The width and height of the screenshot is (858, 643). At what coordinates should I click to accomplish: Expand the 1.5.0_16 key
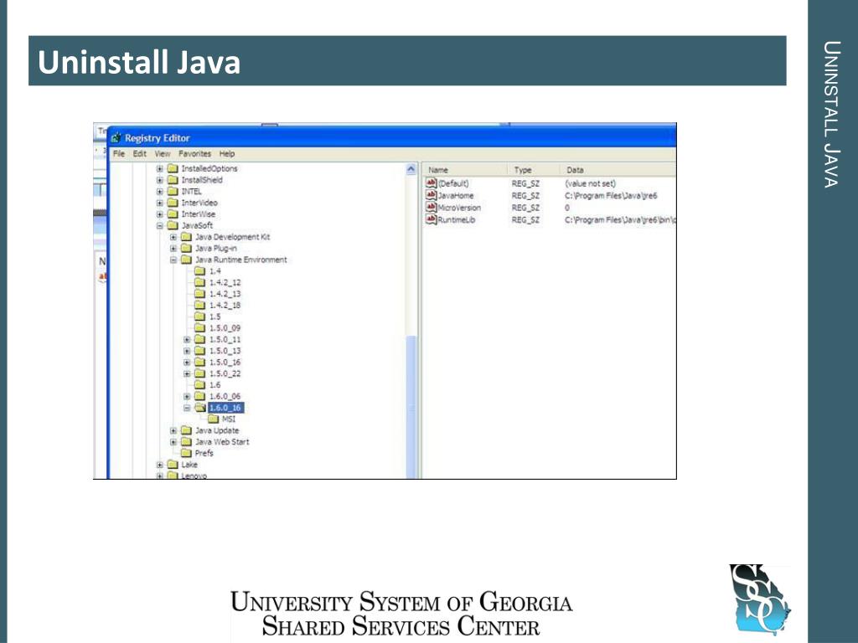click(187, 363)
